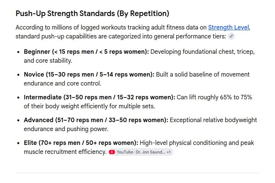Click the text 'Can lift roughly 65% to 75%'
The width and height of the screenshot is (275, 183).
click(214, 97)
